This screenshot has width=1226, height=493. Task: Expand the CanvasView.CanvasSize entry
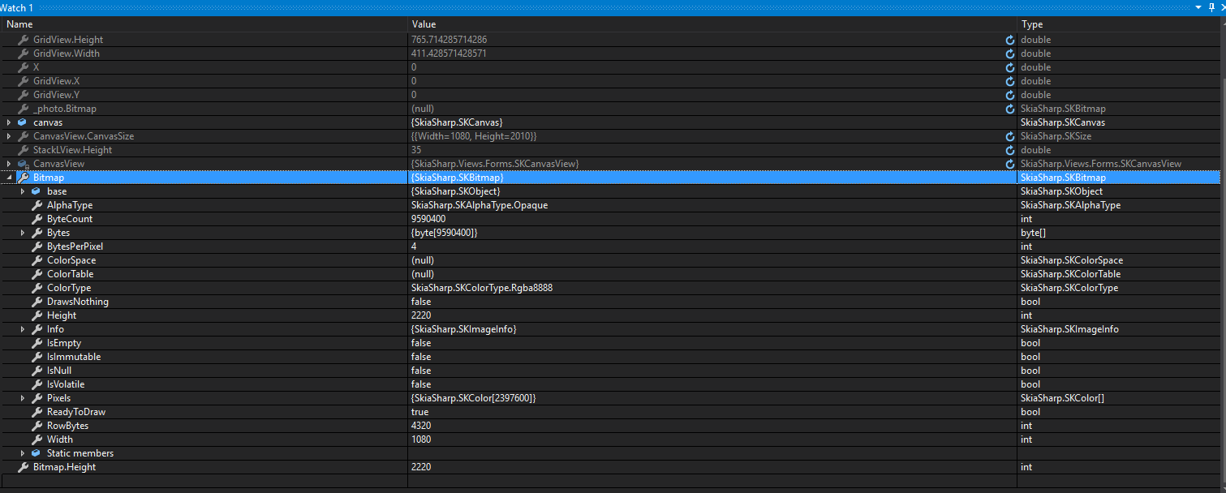[x=9, y=136]
